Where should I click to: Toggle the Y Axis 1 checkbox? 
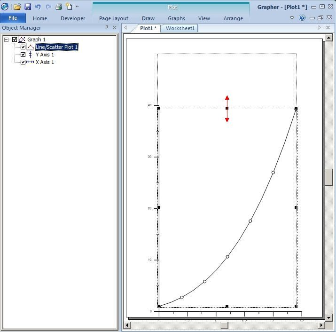[x=23, y=55]
